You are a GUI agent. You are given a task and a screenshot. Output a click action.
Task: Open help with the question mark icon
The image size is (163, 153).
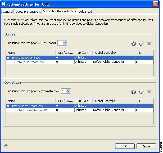point(6,146)
